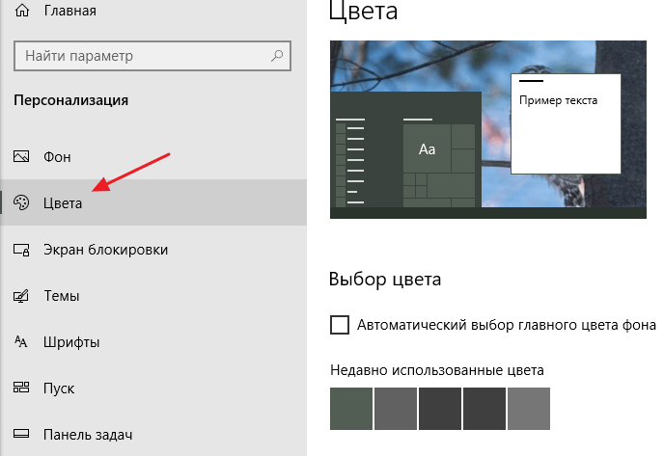Click the Цвета palette icon
This screenshot has height=456, width=664.
click(21, 202)
